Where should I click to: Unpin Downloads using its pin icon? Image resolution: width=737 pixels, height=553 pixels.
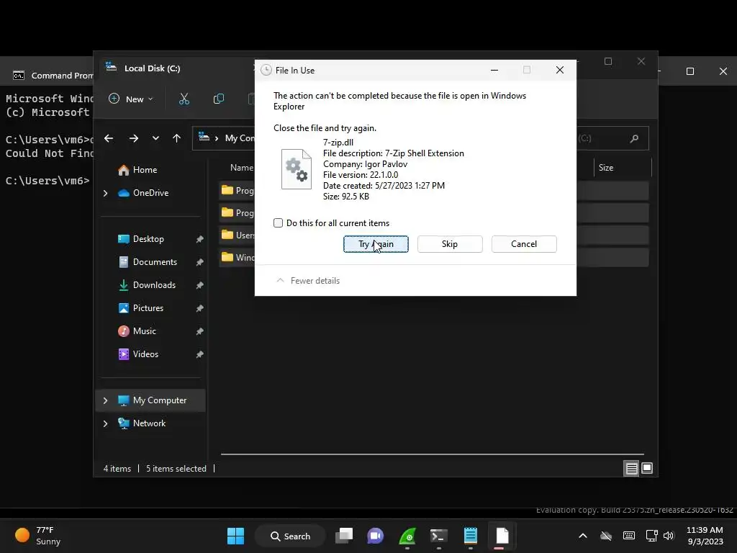200,285
